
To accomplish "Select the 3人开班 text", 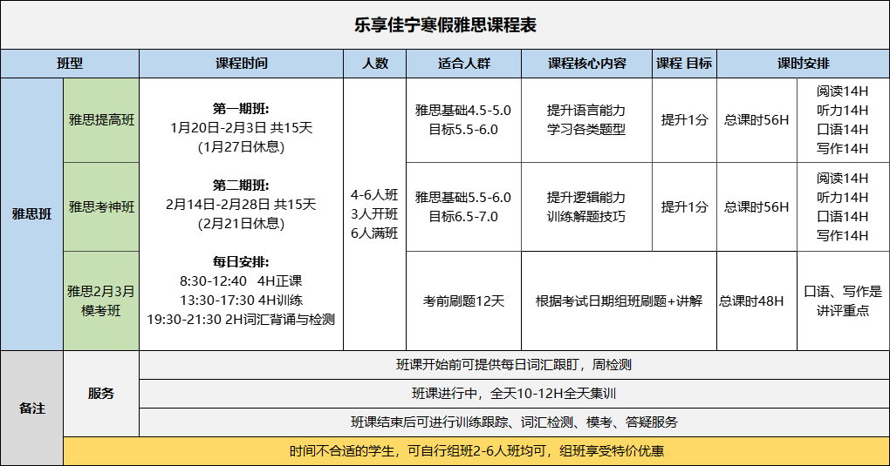I will 374,213.
